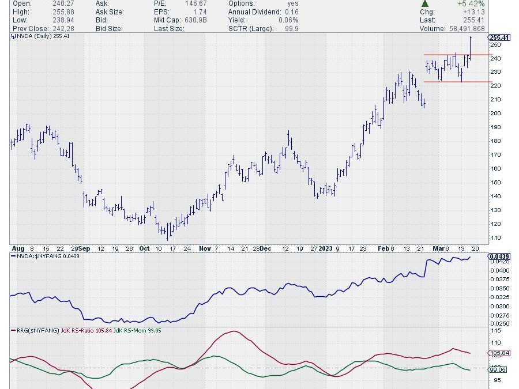Click the RRG($NYFANG) indicator label
This screenshot has height=389, width=519.
coord(37,330)
